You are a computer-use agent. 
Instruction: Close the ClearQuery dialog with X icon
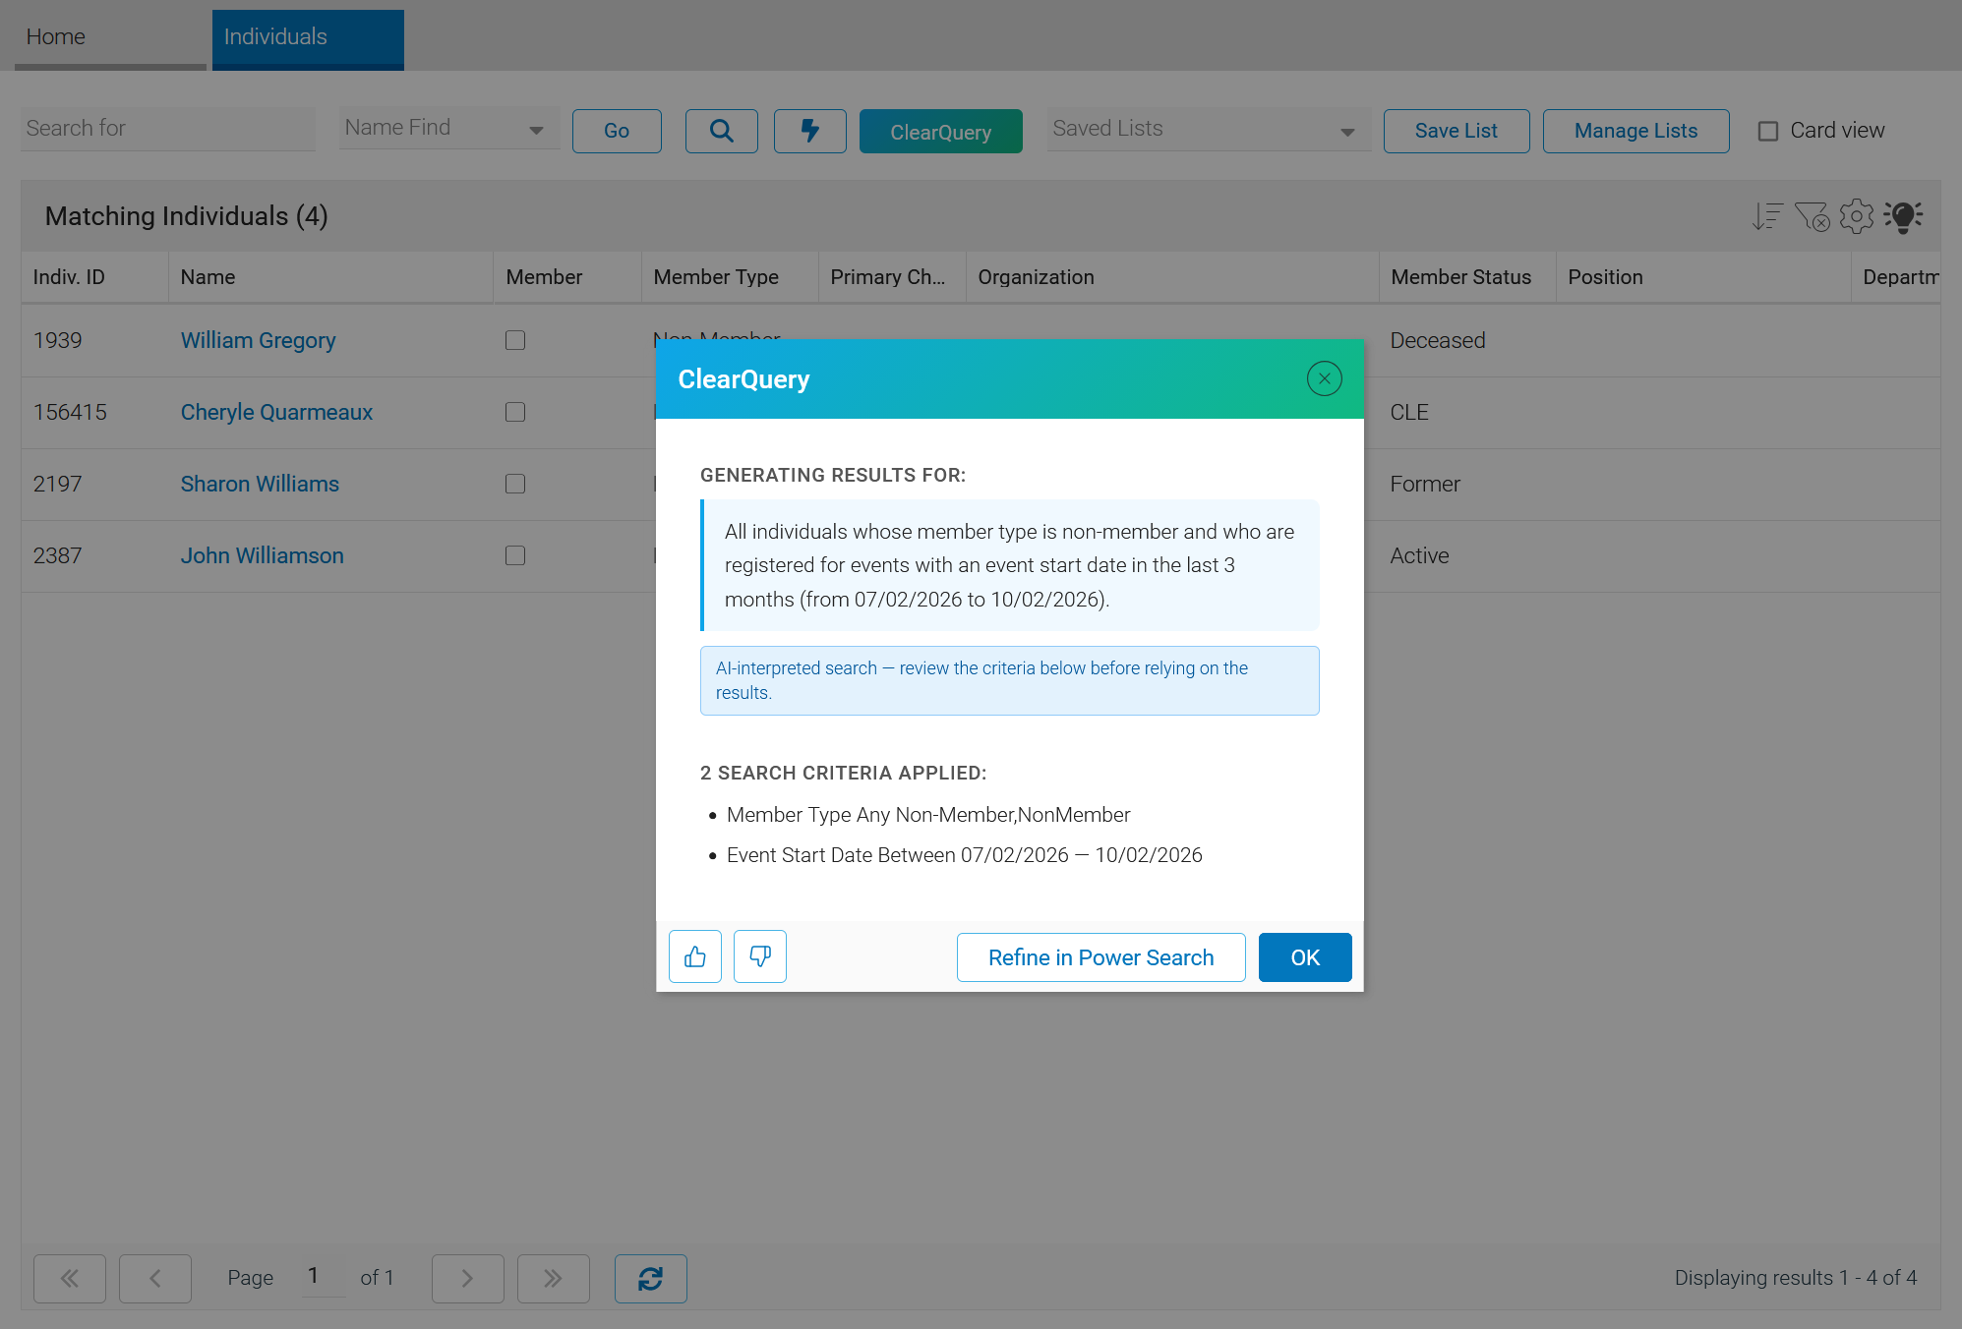tap(1324, 378)
